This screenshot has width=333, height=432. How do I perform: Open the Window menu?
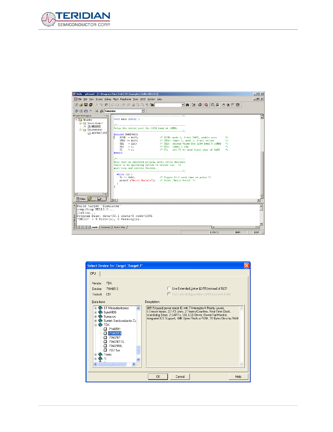pos(151,99)
